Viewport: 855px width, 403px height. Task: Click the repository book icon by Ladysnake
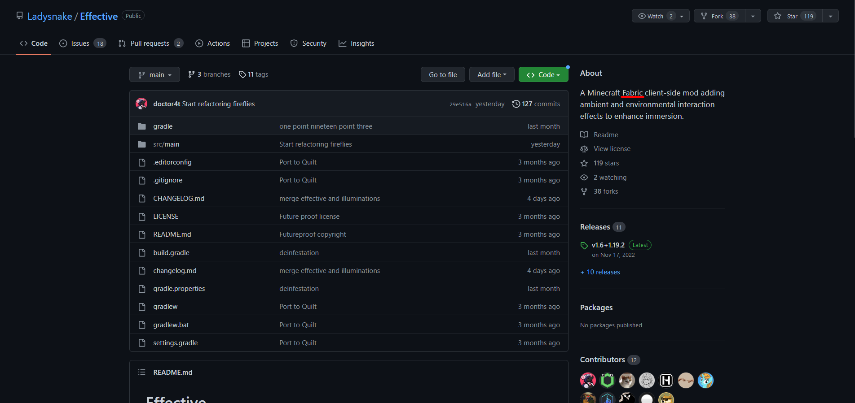tap(20, 16)
